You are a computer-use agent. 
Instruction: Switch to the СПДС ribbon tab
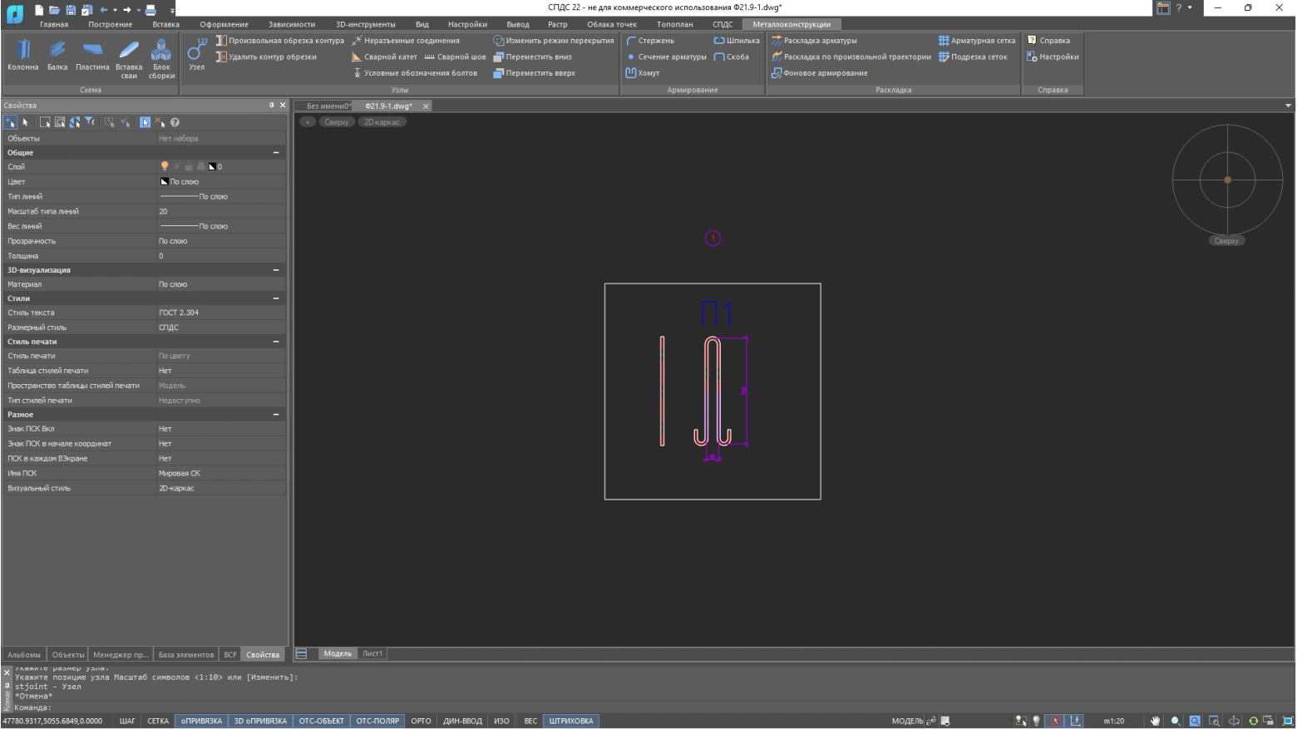click(722, 24)
